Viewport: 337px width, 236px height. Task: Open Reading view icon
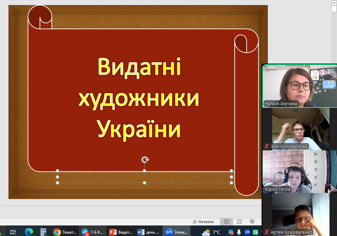coord(252,222)
